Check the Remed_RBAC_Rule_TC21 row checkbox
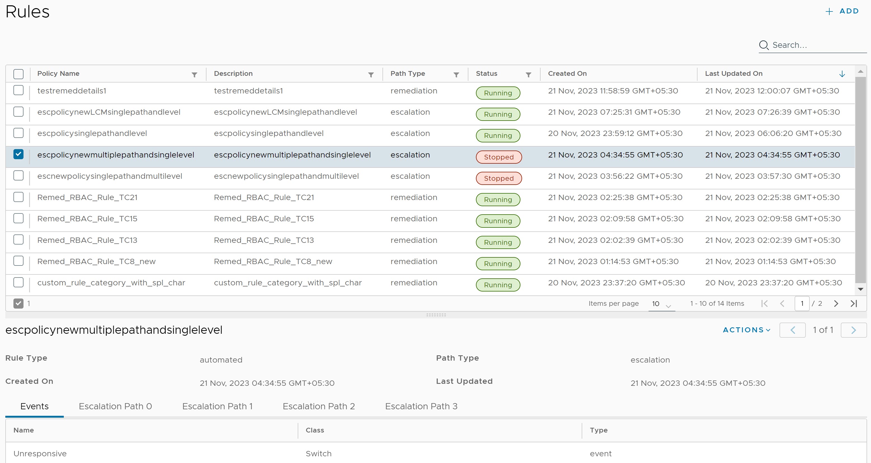The image size is (871, 463). [x=18, y=197]
